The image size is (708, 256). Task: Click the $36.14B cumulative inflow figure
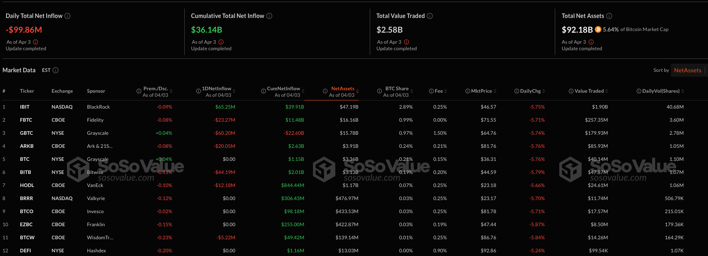pos(207,30)
